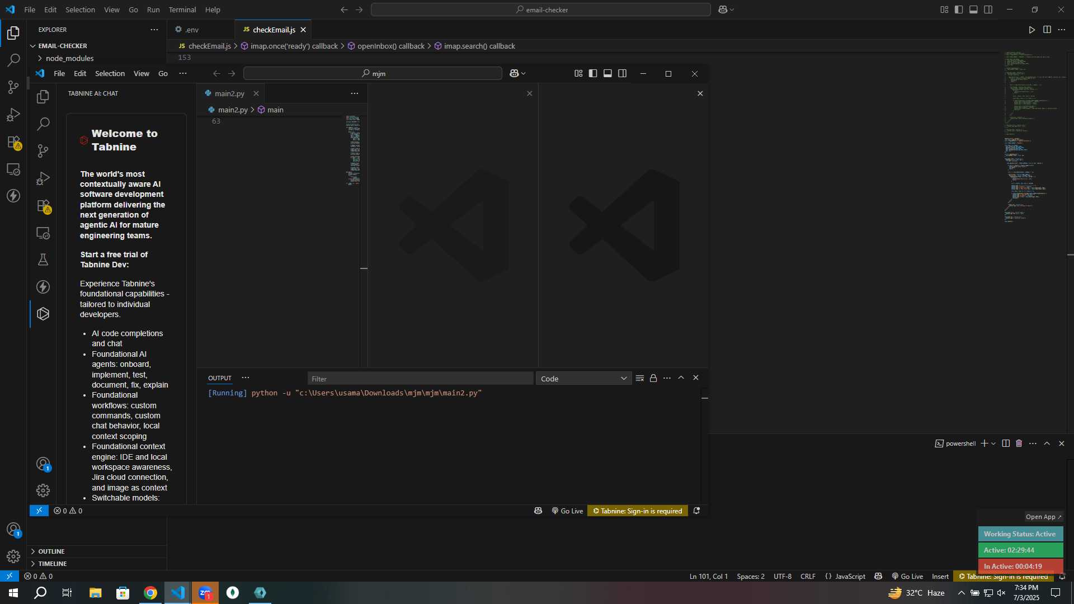Open Chrome from Windows taskbar
The image size is (1074, 604).
click(150, 593)
